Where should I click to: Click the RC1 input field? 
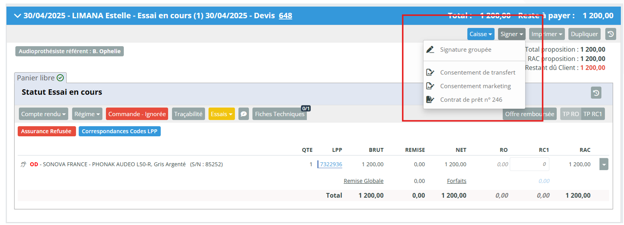pyautogui.click(x=529, y=165)
